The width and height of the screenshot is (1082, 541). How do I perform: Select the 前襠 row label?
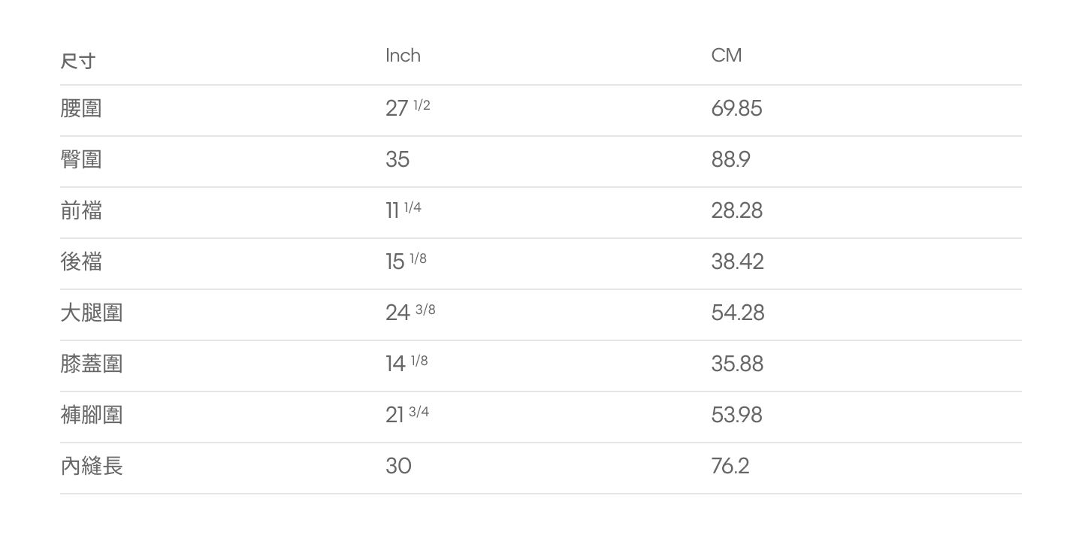81,210
